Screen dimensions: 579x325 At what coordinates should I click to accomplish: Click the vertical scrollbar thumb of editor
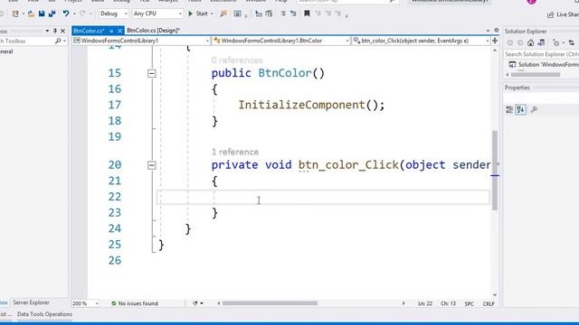tap(495, 171)
